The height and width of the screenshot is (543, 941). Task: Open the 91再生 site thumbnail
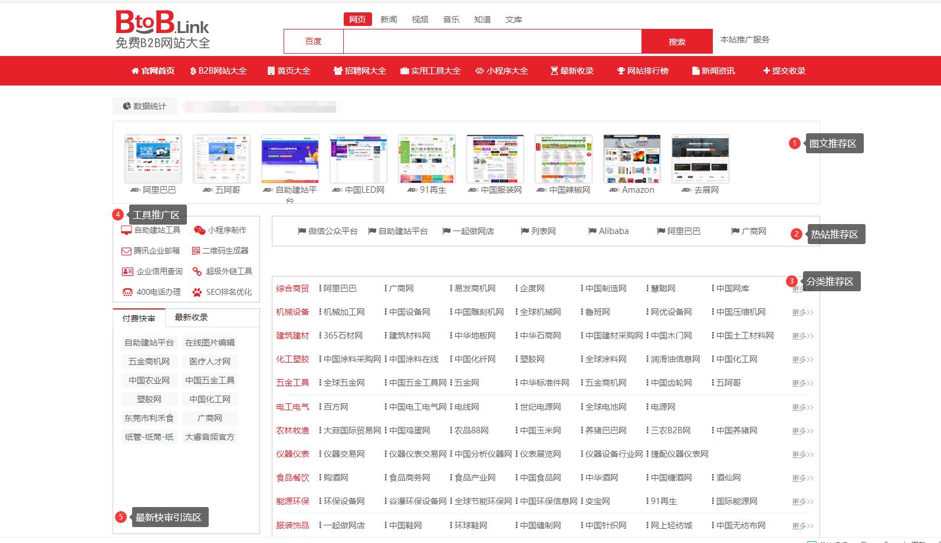[x=427, y=159]
